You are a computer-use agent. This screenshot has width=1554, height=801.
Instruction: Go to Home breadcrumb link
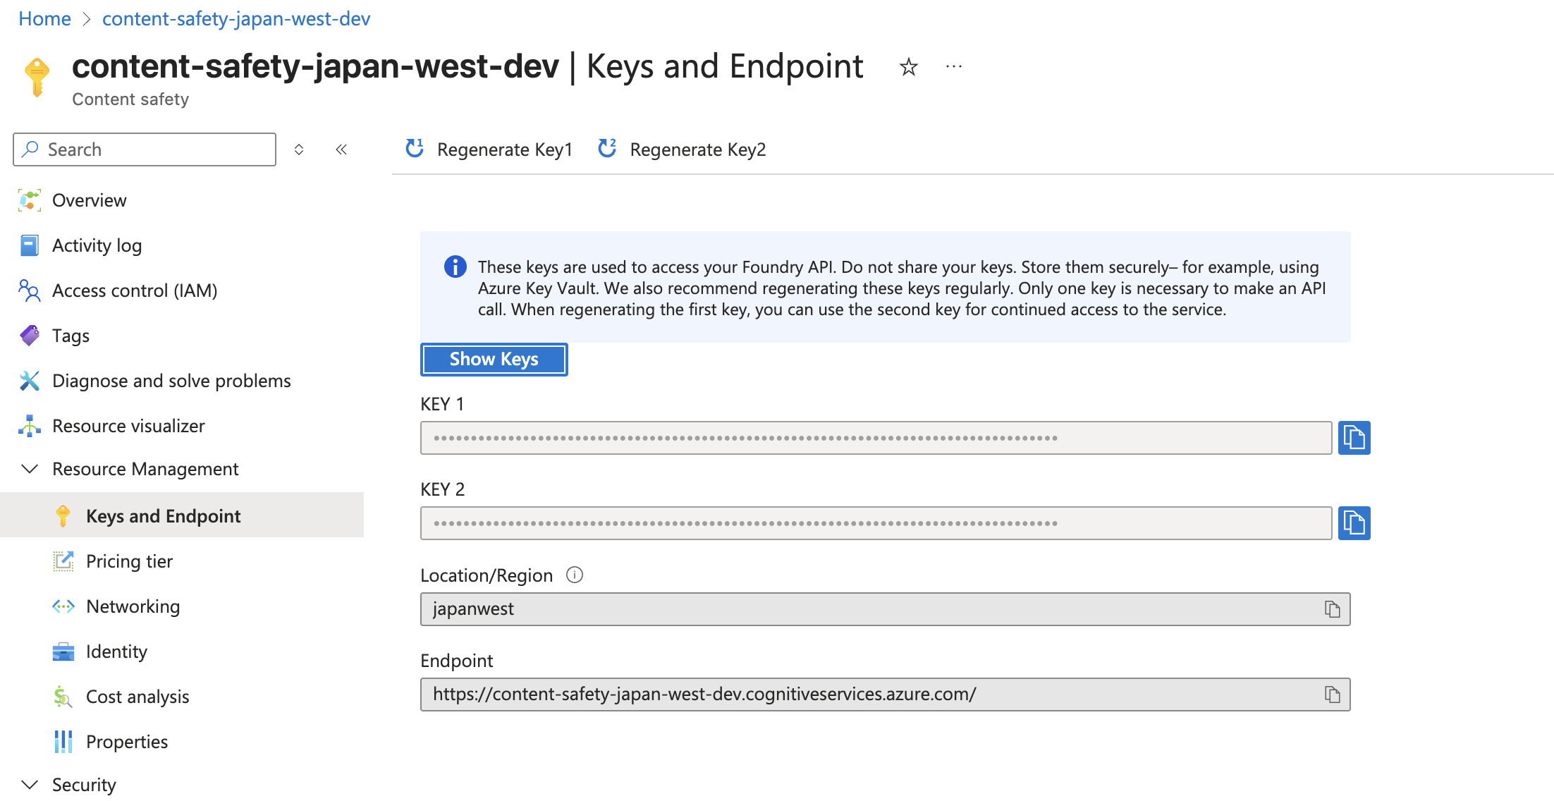(x=44, y=19)
